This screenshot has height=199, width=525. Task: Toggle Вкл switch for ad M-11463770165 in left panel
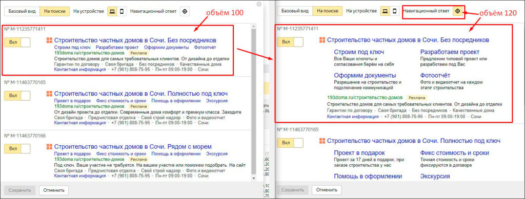17,96
